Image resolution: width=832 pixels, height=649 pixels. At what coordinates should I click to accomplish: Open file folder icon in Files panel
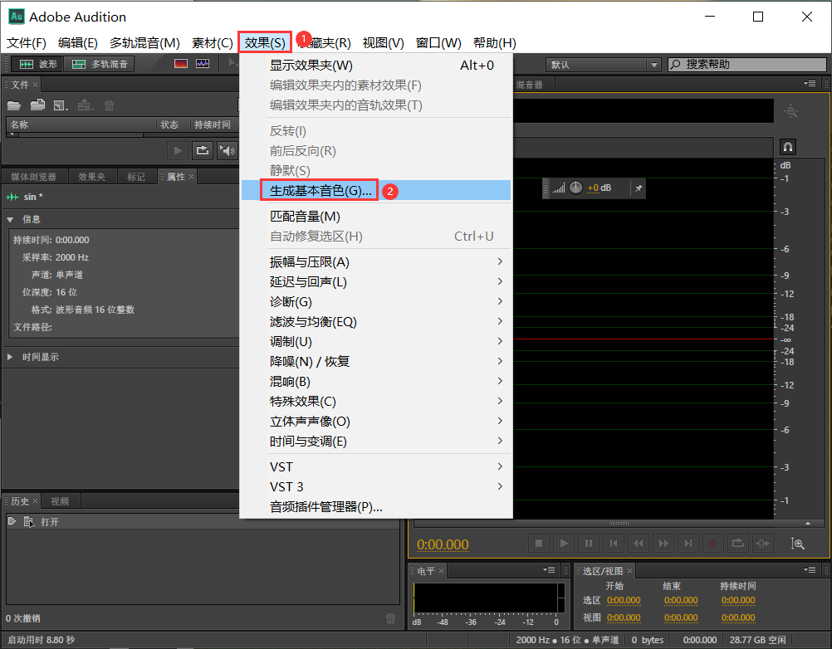click(14, 105)
